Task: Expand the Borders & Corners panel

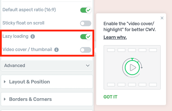Action: tap(47, 99)
